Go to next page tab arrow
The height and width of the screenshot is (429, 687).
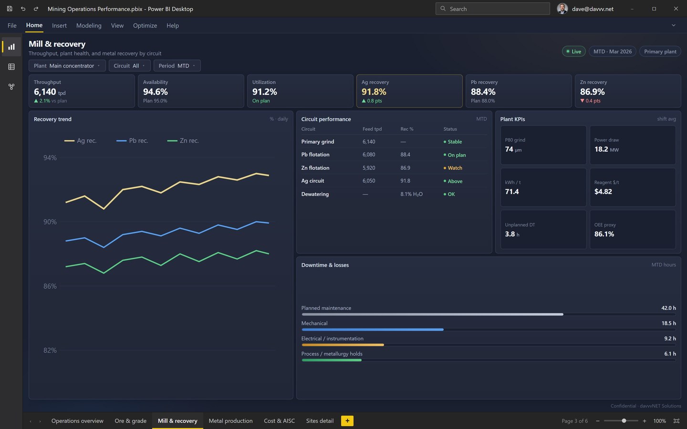click(x=40, y=421)
